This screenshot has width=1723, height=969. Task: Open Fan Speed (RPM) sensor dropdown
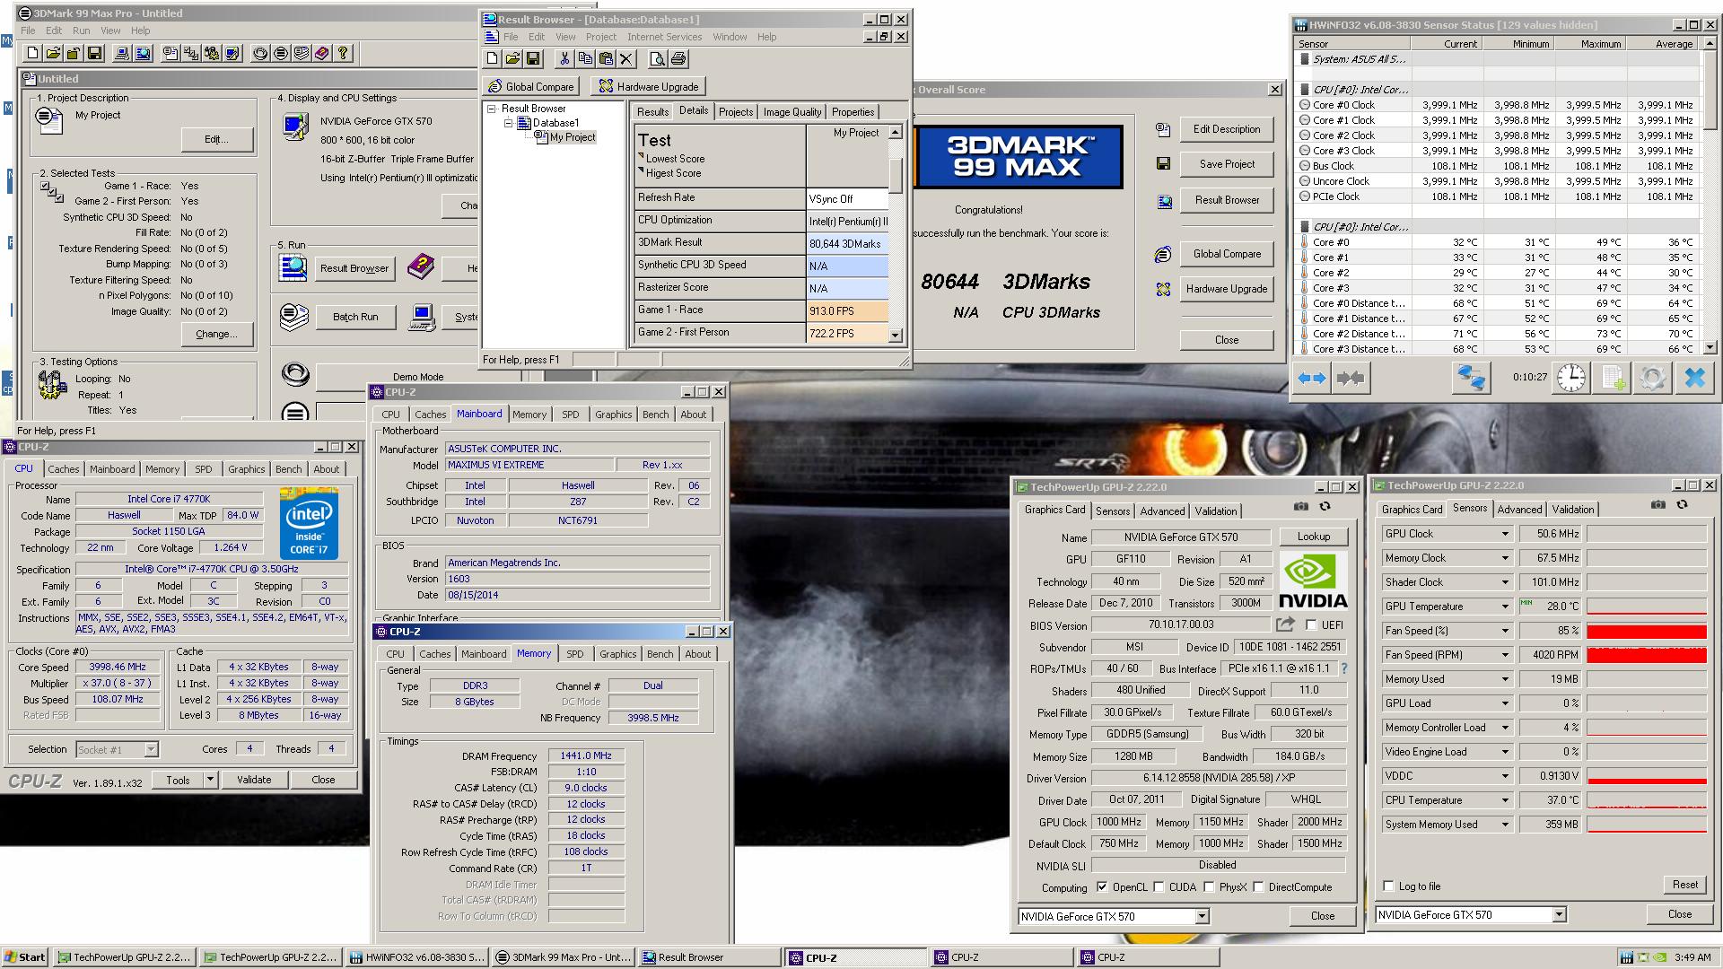[1505, 655]
